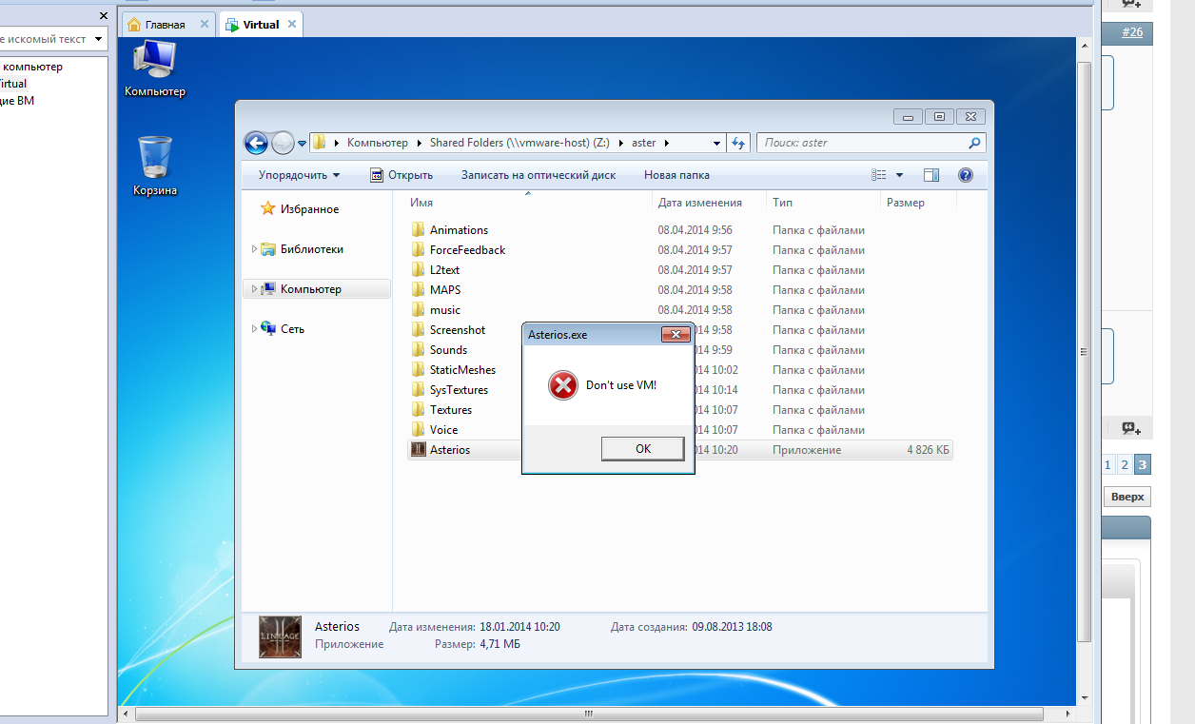The width and height of the screenshot is (1195, 724).
Task: Click the search magnifier icon
Action: [x=974, y=143]
